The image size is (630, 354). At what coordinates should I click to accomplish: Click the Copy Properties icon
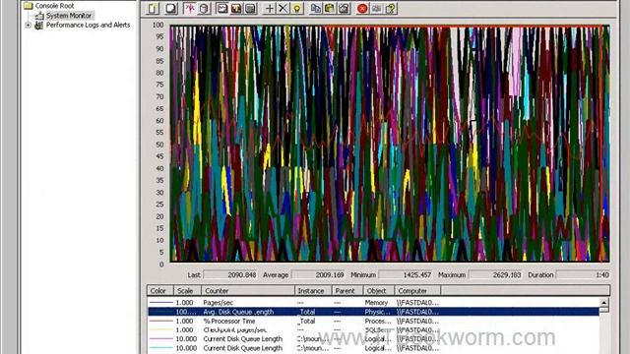tap(316, 9)
